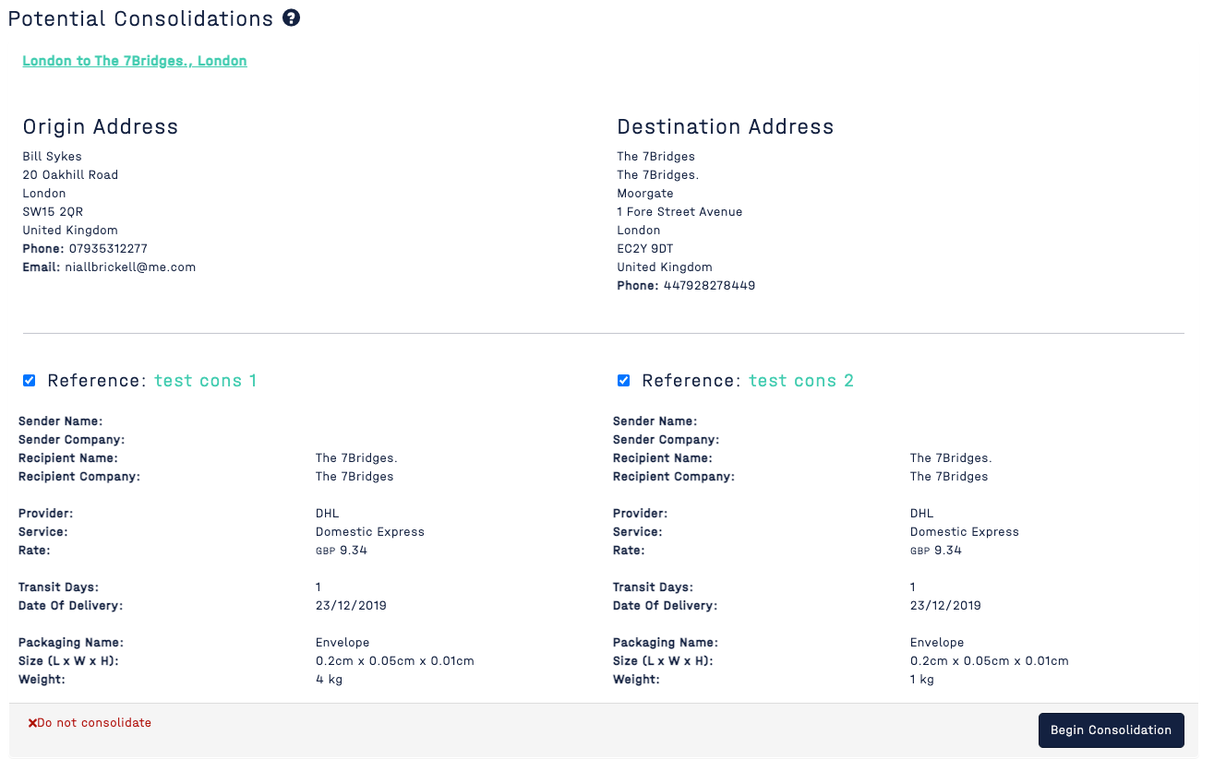Click the help question mark icon
1214x759 pixels.
pyautogui.click(x=291, y=18)
